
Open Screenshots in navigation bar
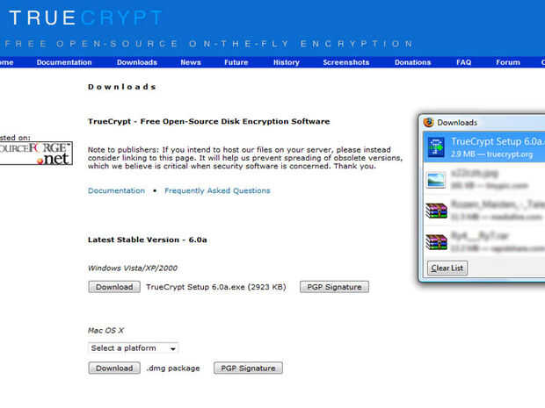pyautogui.click(x=345, y=62)
